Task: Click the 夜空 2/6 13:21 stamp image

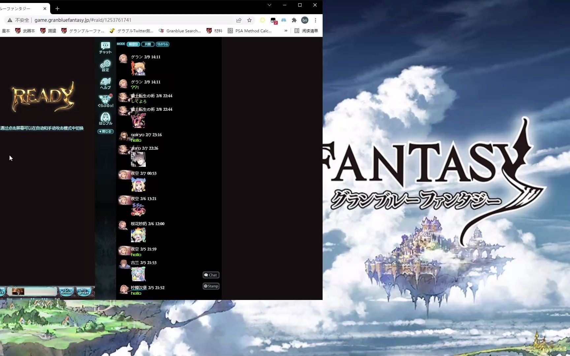Action: tap(138, 210)
